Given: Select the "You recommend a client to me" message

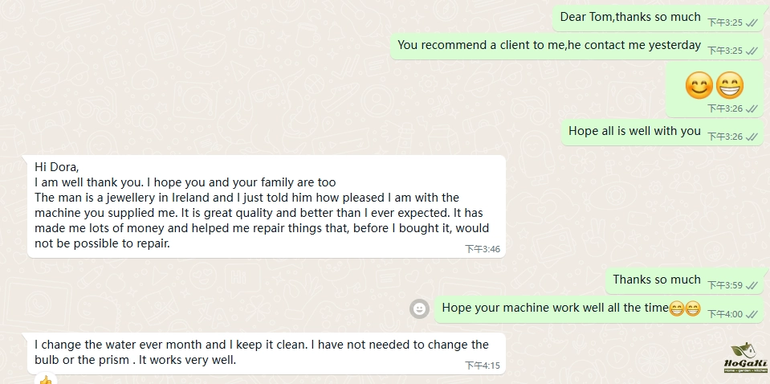Looking at the screenshot, I should pyautogui.click(x=549, y=45).
